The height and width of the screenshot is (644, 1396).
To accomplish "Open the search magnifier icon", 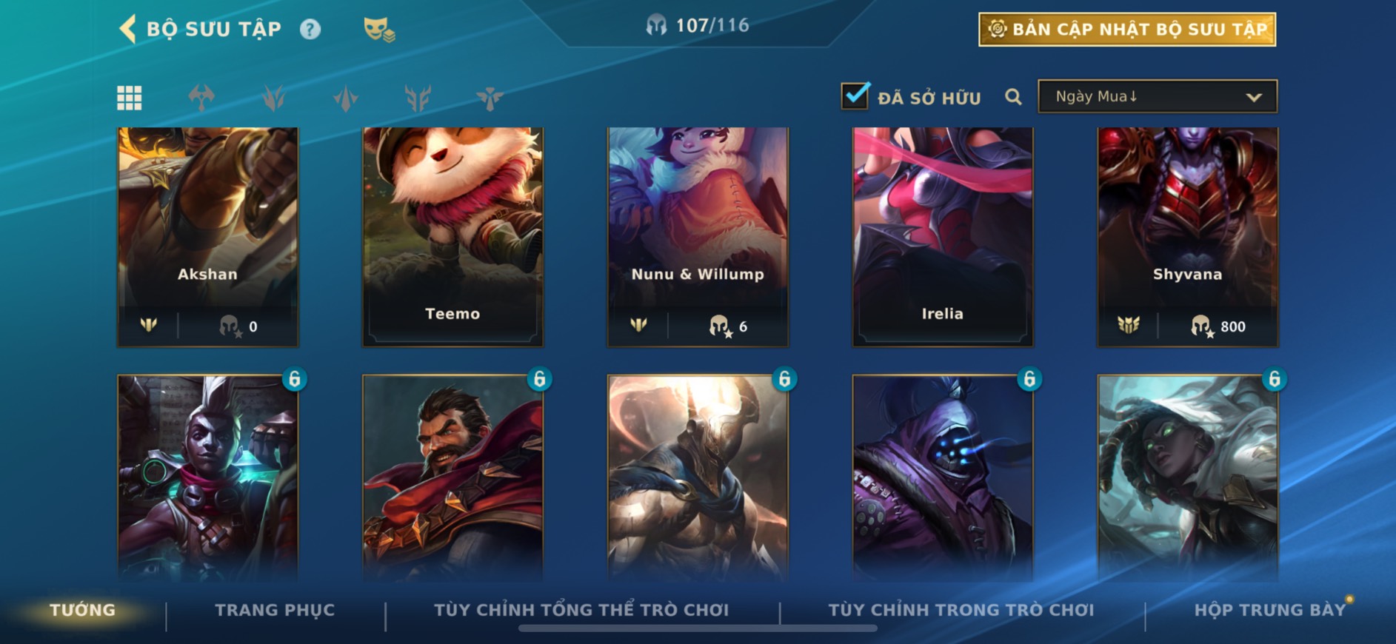I will coord(1013,97).
